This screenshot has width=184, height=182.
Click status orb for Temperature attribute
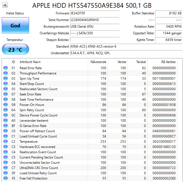point(6,142)
